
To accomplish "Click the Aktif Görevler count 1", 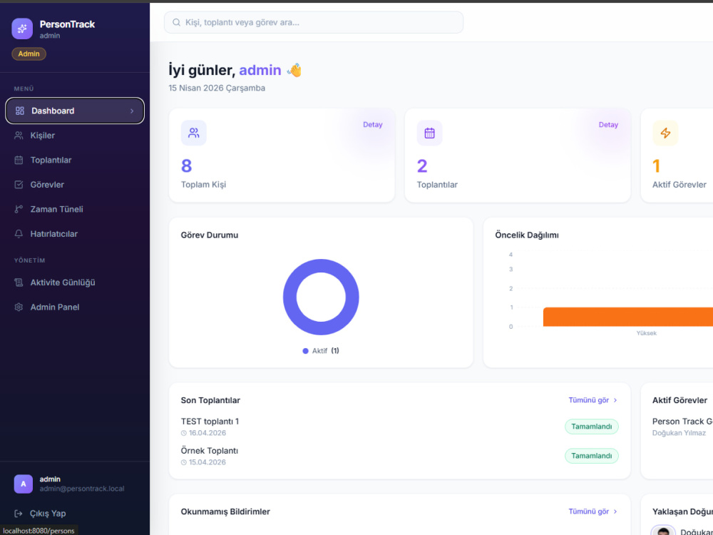I will [x=656, y=166].
